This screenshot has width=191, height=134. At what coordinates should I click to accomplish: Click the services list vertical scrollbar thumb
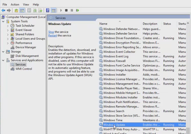[188, 131]
